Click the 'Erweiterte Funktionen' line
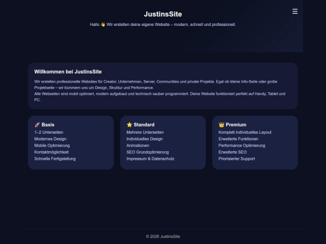 pyautogui.click(x=238, y=139)
